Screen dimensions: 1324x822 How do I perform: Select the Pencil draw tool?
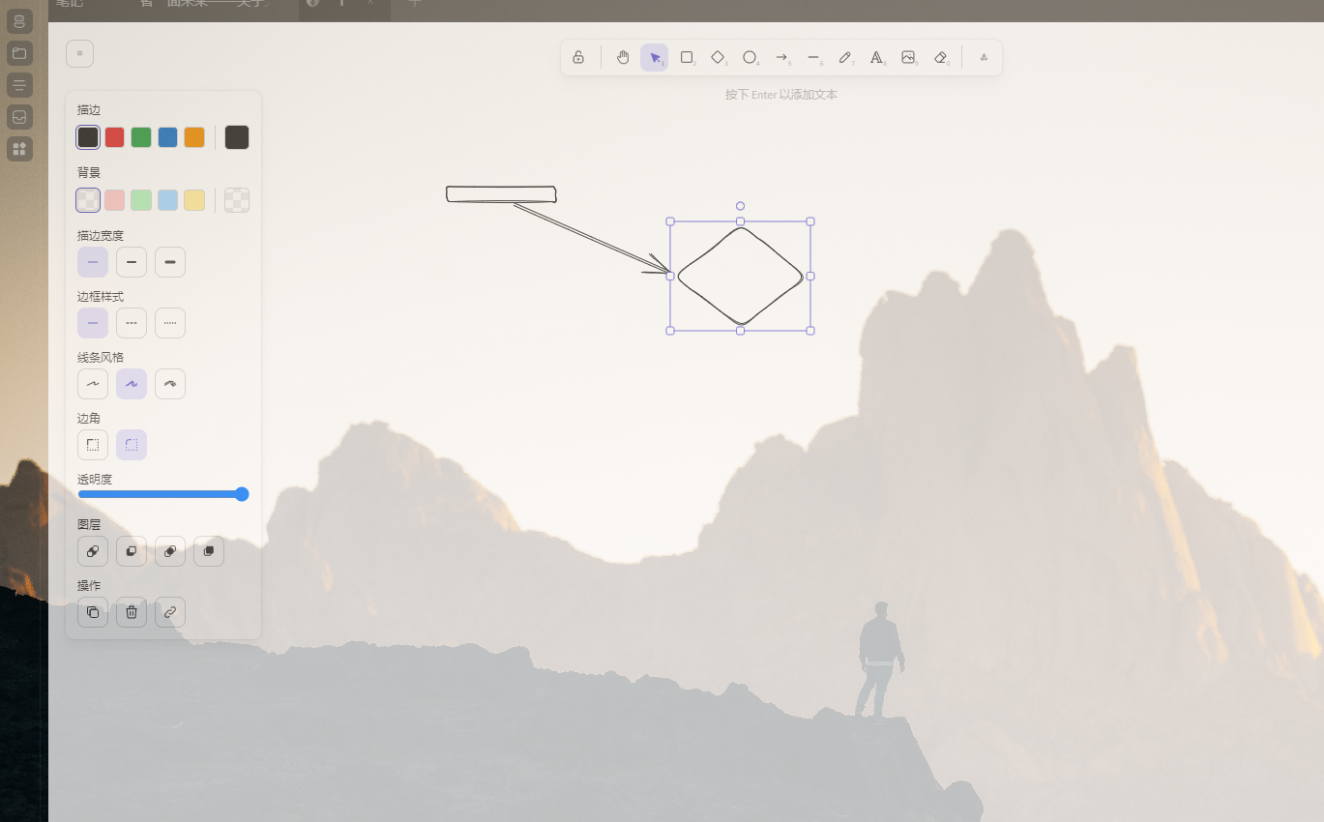coord(845,58)
